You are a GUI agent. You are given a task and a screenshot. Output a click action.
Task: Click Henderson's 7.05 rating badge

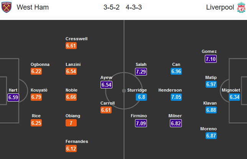coord(176,97)
